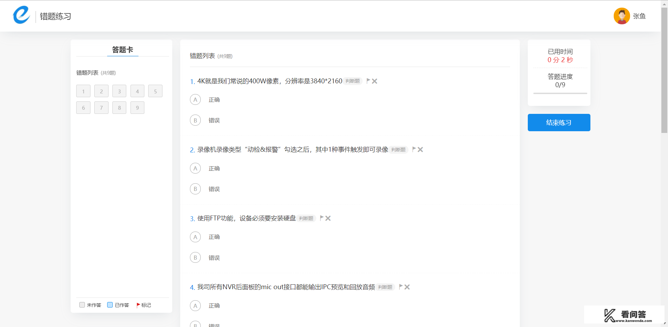Click the 答题进度 progress bar
Screen dimensions: 668x327
coord(560,93)
